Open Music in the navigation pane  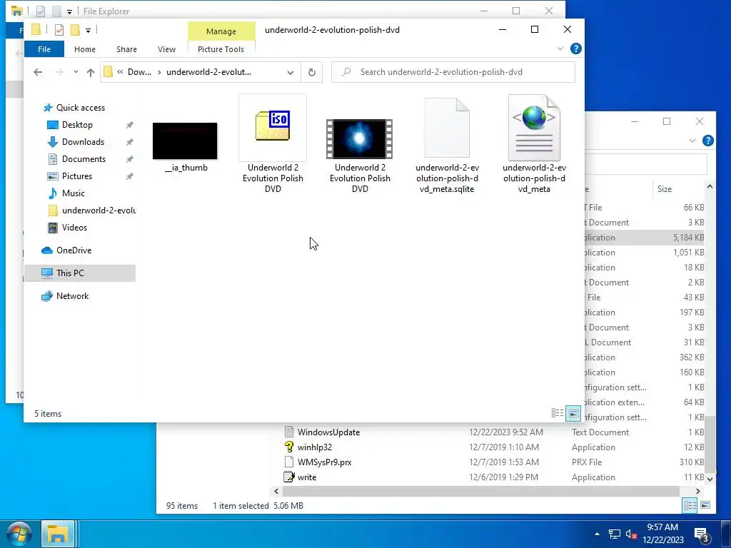tap(74, 193)
